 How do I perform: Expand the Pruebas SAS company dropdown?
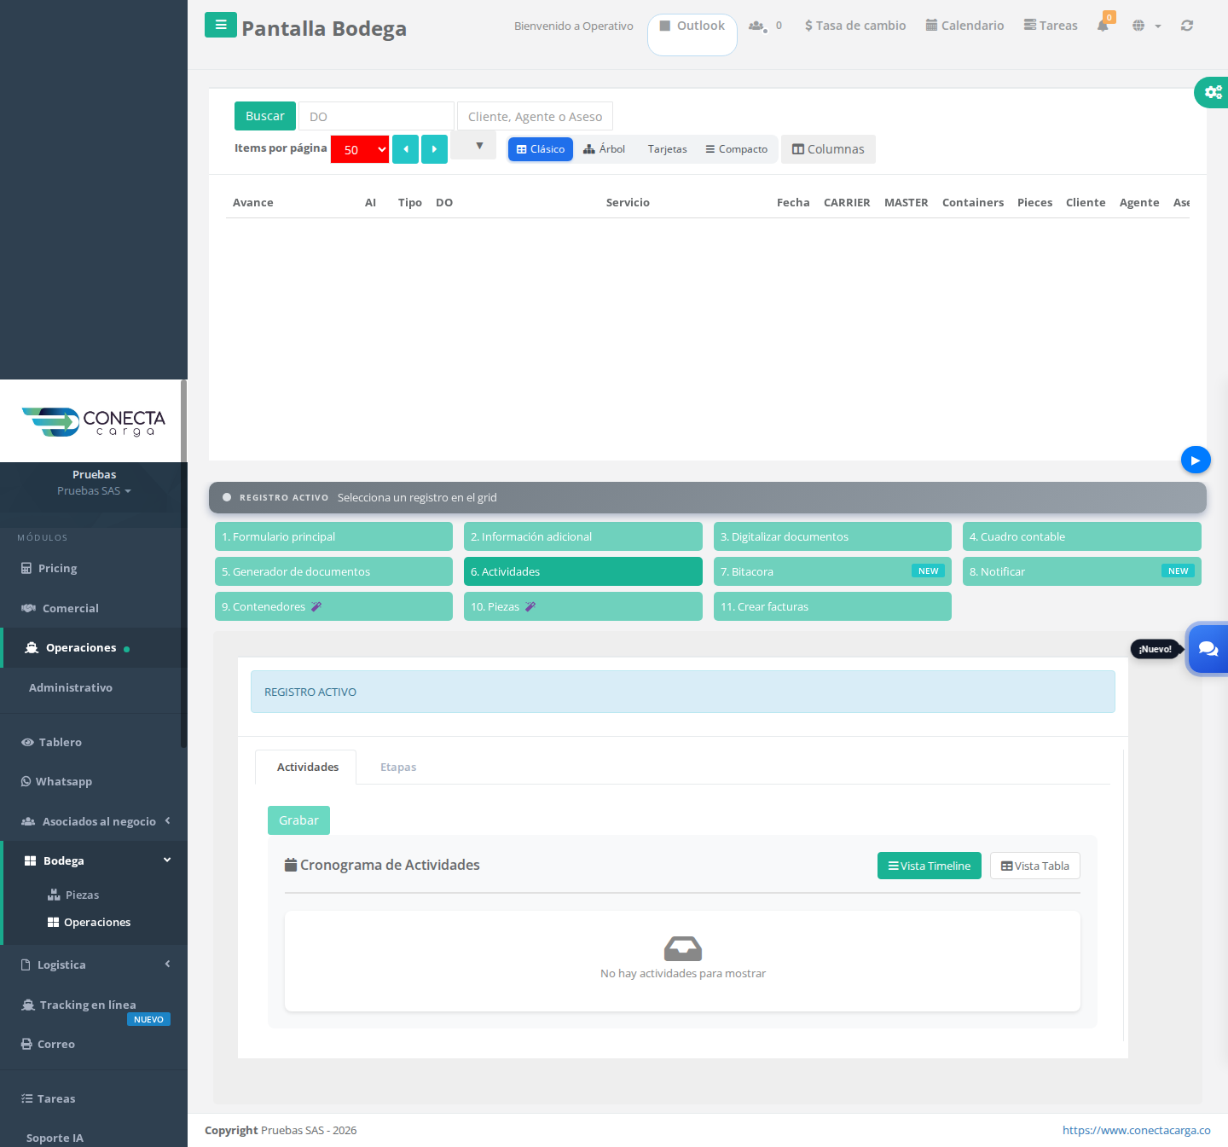pos(94,491)
